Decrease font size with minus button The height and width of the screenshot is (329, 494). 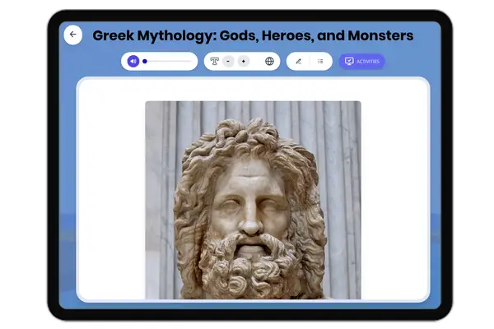pos(228,61)
